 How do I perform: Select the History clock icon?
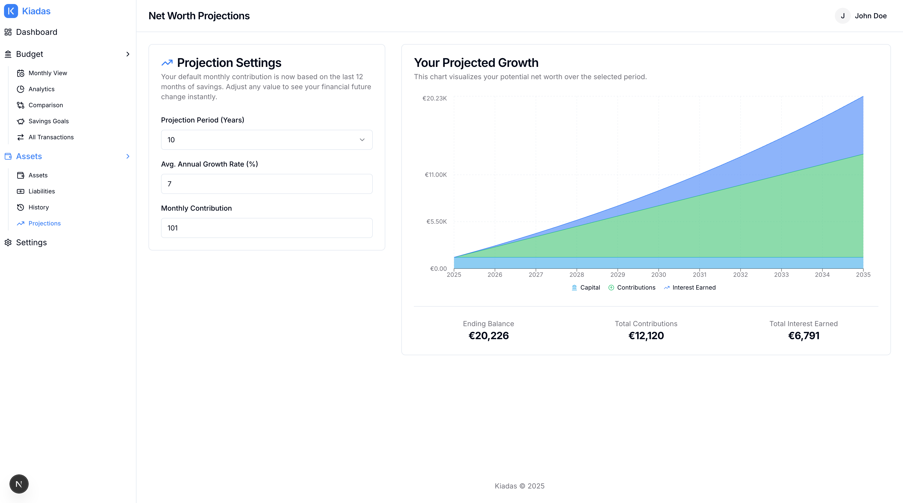click(21, 207)
